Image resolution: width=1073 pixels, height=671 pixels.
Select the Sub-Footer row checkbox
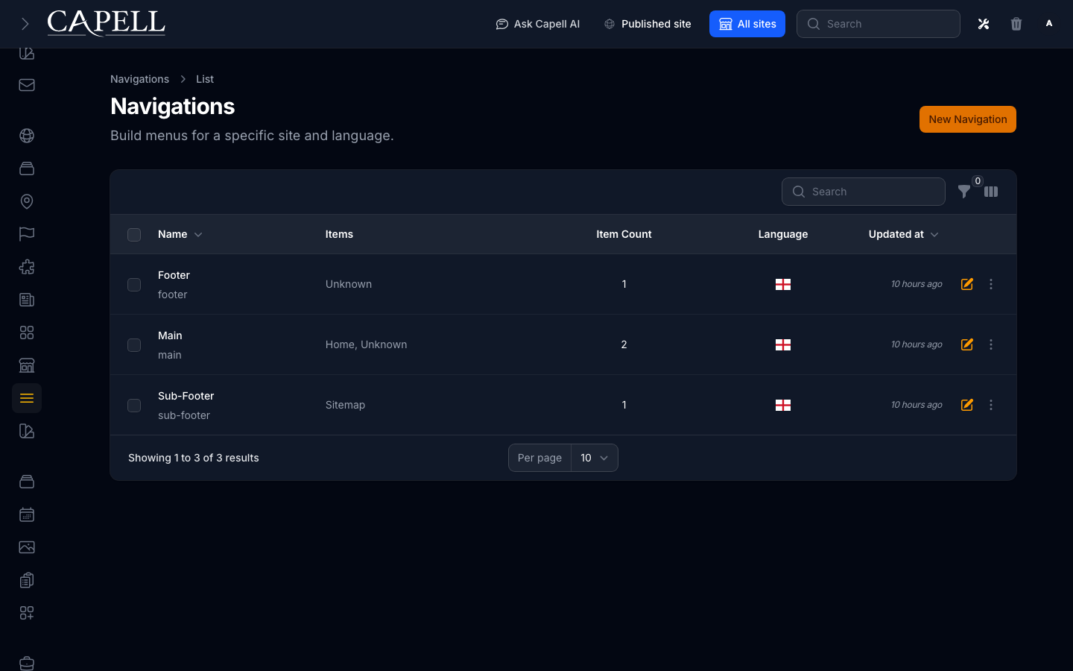coord(134,406)
